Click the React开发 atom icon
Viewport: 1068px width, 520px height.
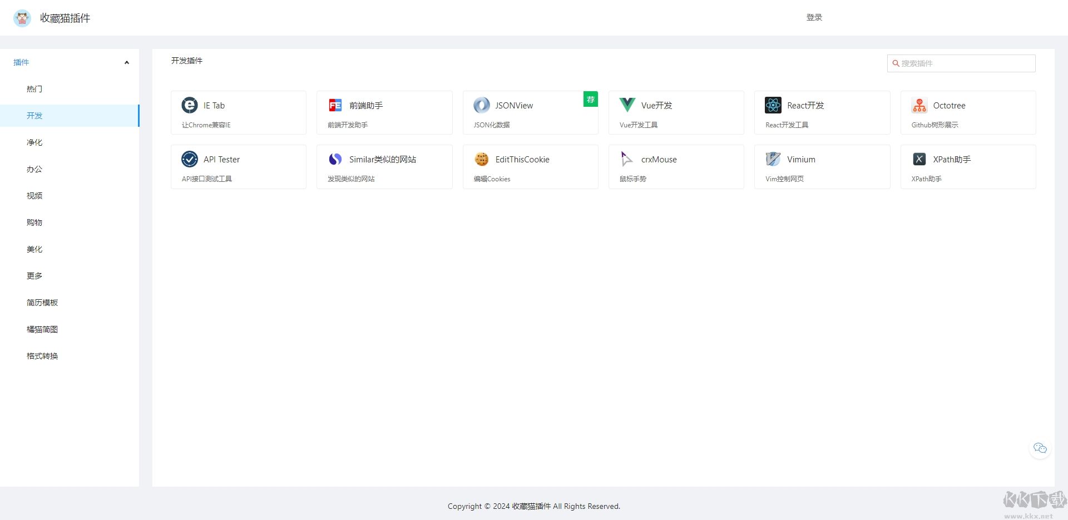tap(773, 105)
